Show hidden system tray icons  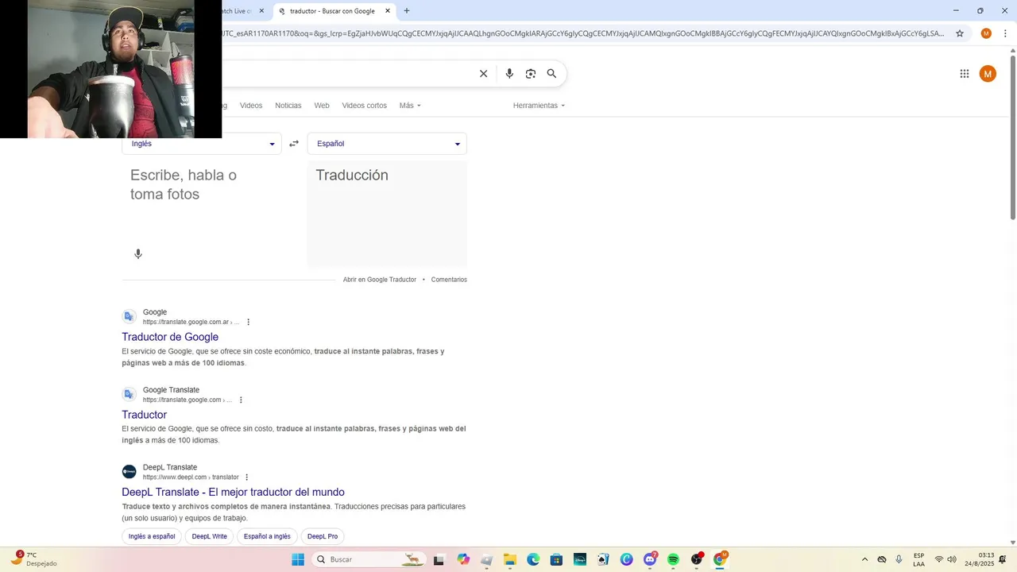tap(864, 559)
